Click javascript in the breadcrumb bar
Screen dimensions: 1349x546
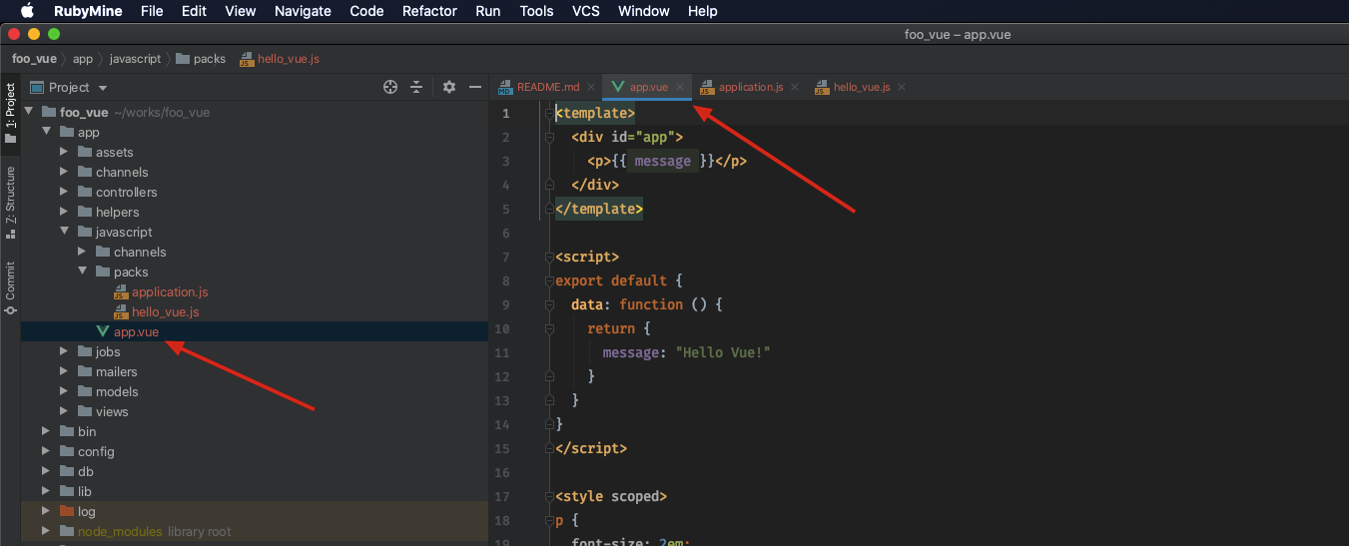(135, 59)
